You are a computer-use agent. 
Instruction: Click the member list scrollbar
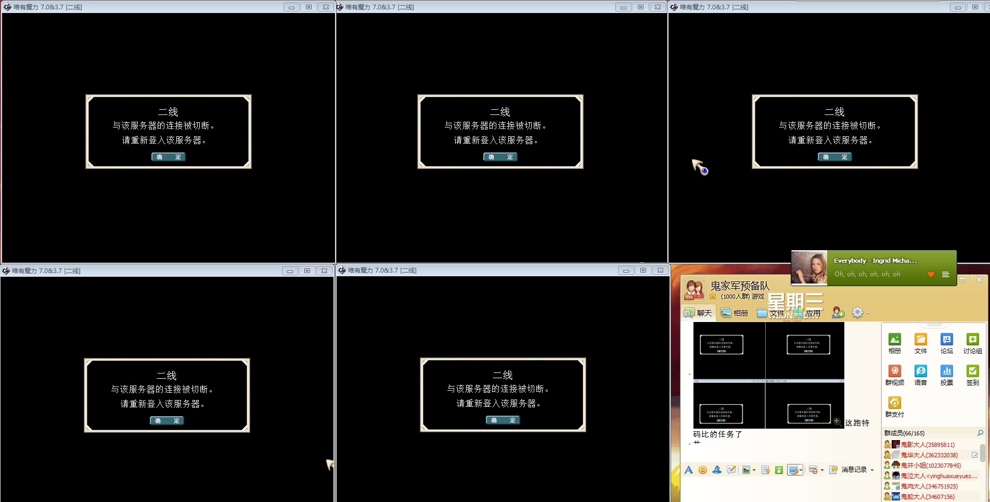982,453
